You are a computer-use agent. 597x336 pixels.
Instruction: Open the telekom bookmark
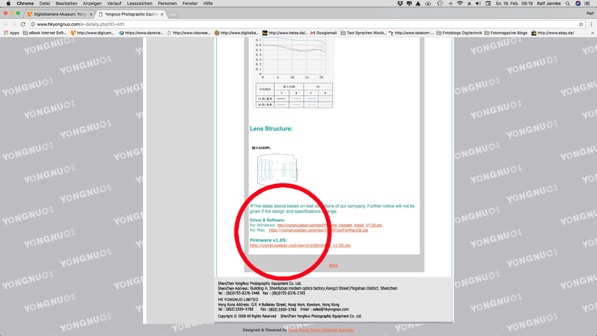[411, 33]
